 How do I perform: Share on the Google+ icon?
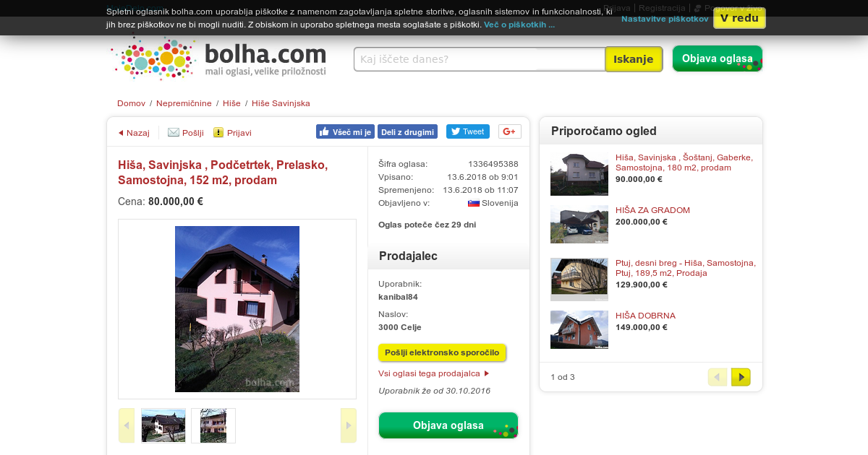click(509, 131)
